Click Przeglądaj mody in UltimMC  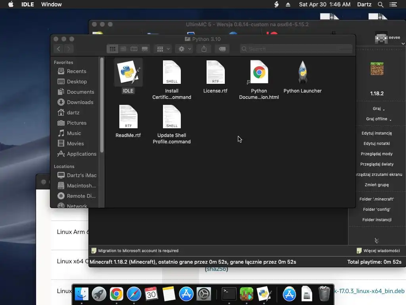377,154
